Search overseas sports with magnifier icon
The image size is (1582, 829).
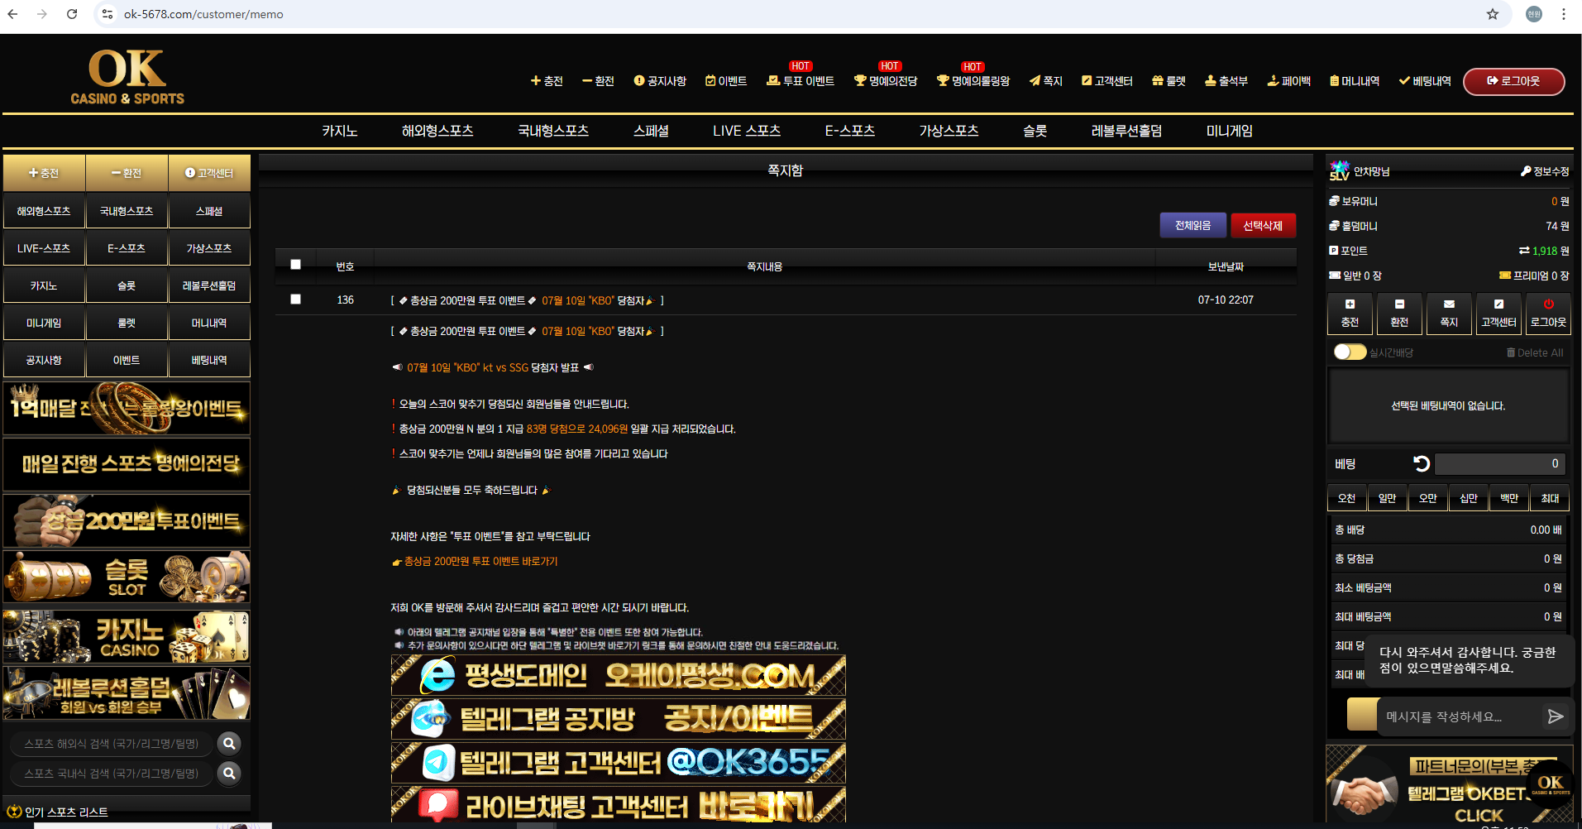pos(229,744)
